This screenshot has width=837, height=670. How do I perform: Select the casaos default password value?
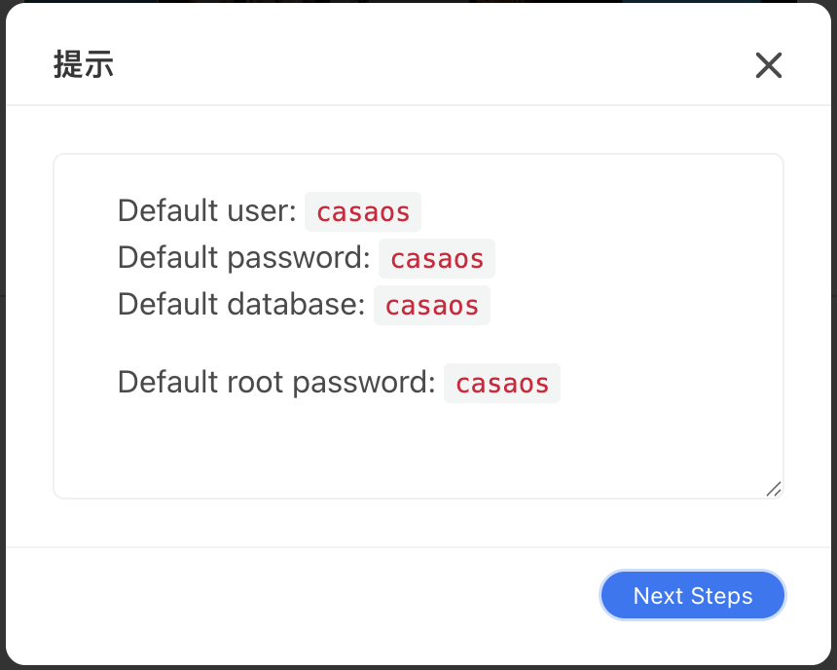pyautogui.click(x=437, y=258)
